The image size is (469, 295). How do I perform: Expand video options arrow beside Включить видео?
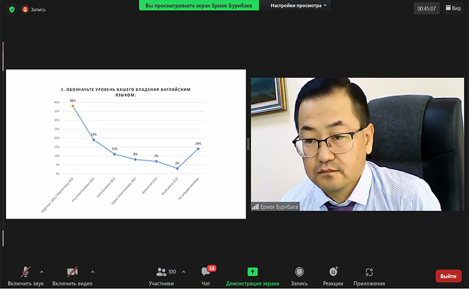(93, 271)
